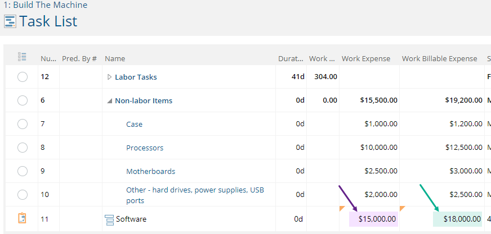The width and height of the screenshot is (491, 234).
Task: Select the Labor Tasks row circle
Action: [x=22, y=77]
